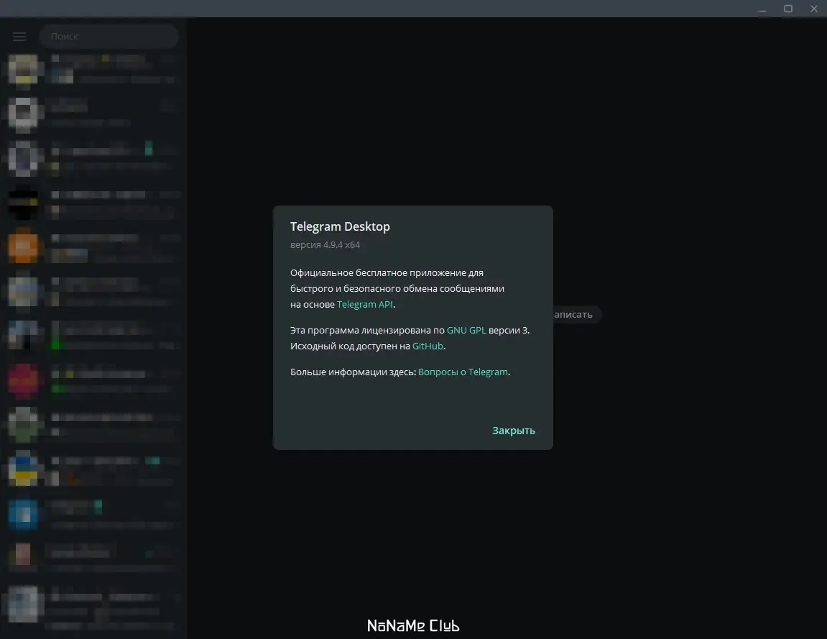Minimize the Telegram window
Viewport: 827px width, 639px height.
click(x=762, y=9)
